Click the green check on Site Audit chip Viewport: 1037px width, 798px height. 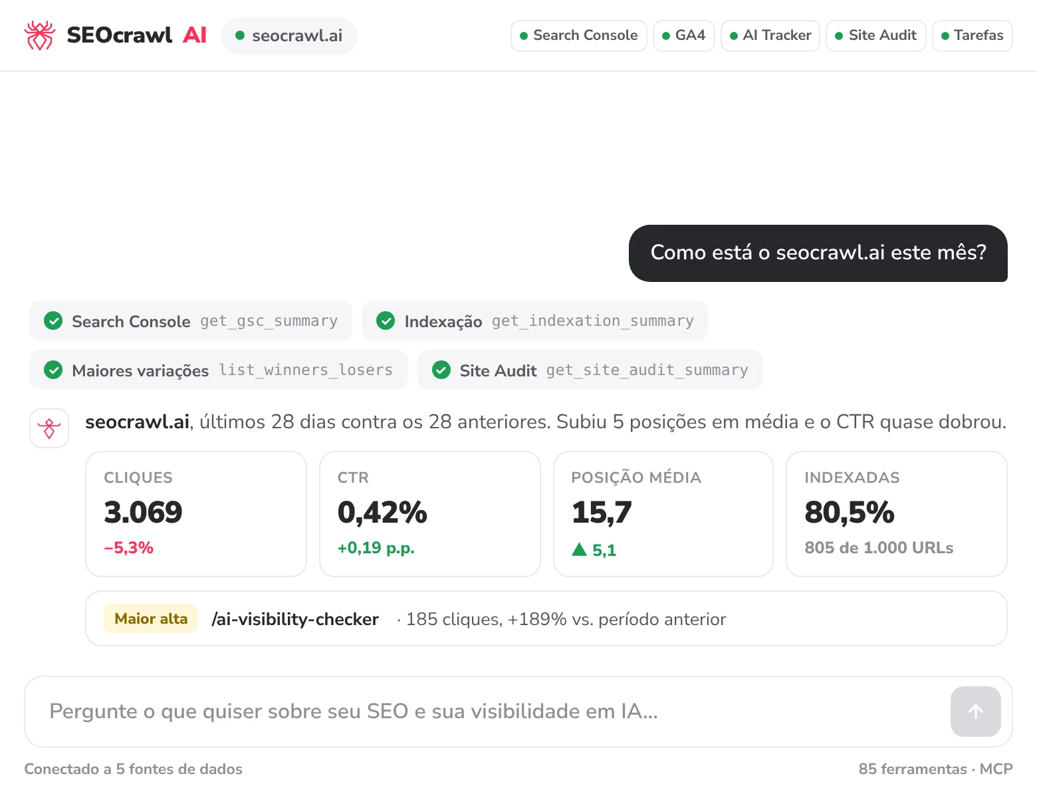pos(441,370)
